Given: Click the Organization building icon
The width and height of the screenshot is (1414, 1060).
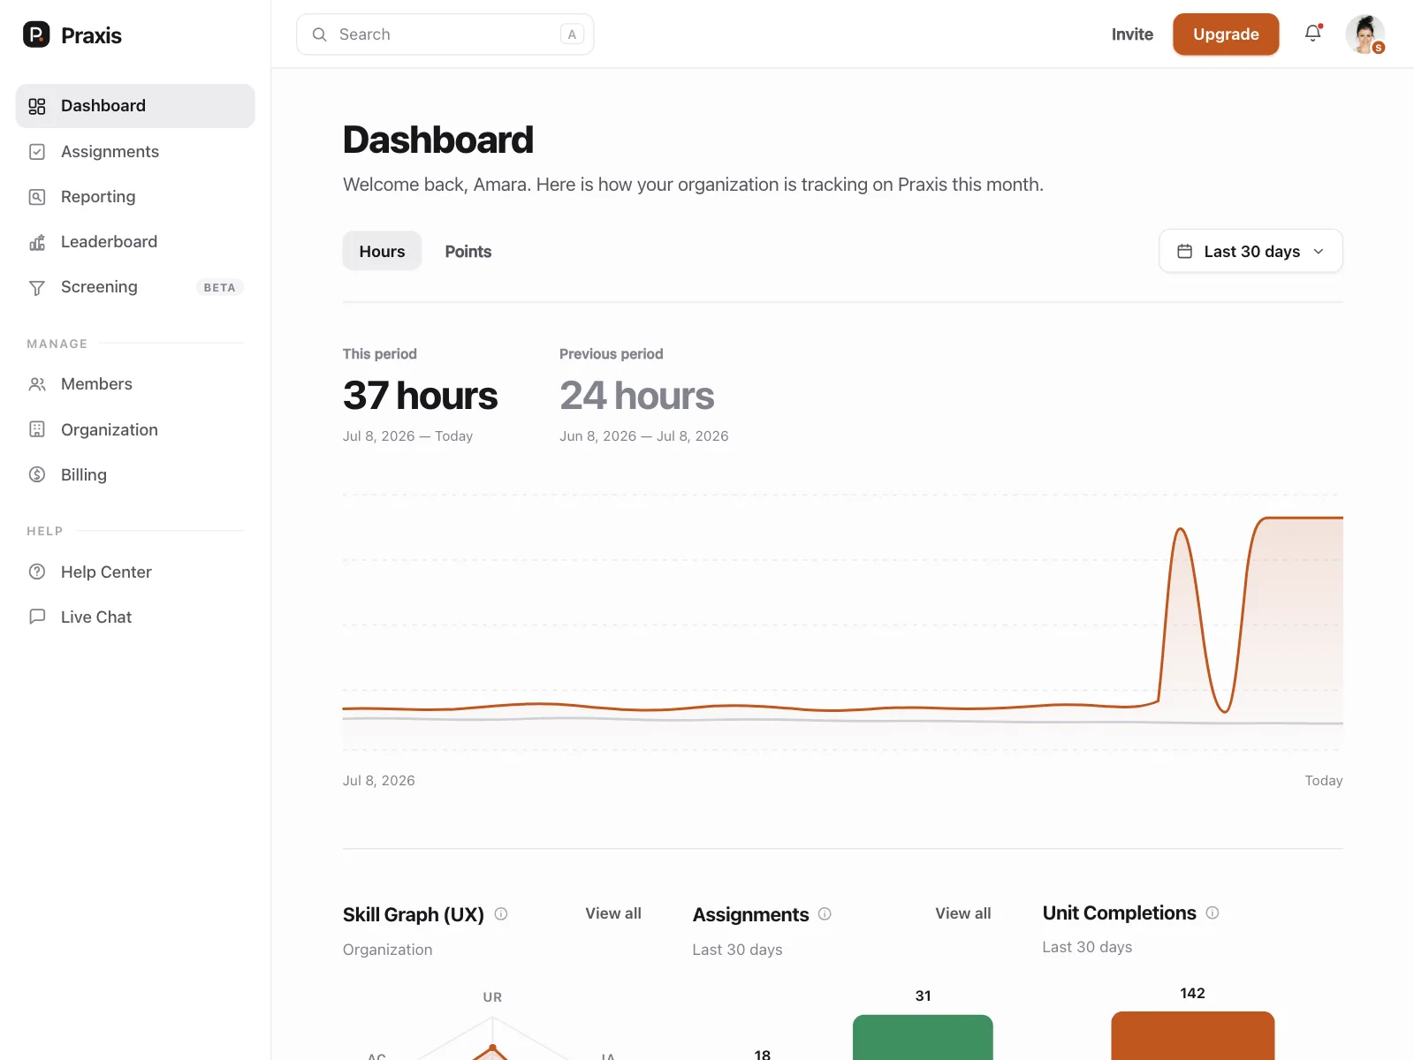Looking at the screenshot, I should tap(37, 429).
